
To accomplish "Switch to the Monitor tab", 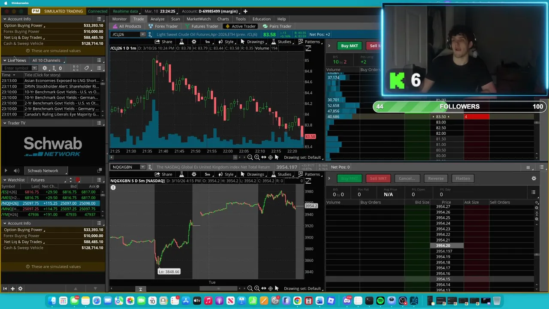I will (119, 19).
